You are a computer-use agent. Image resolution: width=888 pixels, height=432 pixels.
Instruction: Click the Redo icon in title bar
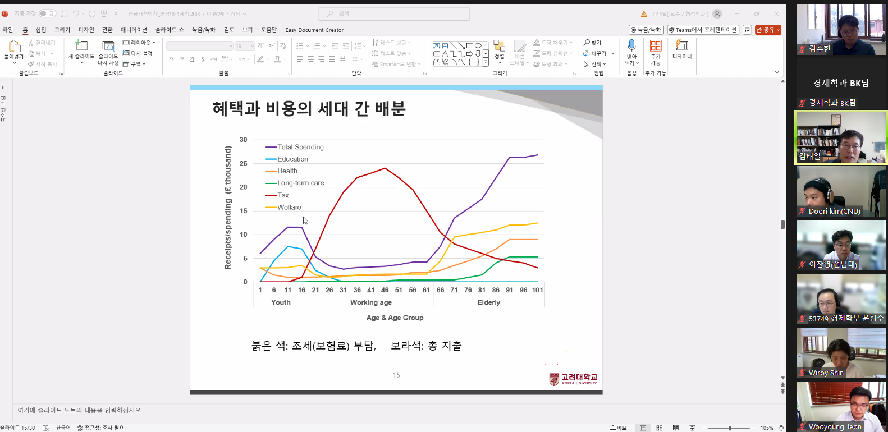pos(92,13)
